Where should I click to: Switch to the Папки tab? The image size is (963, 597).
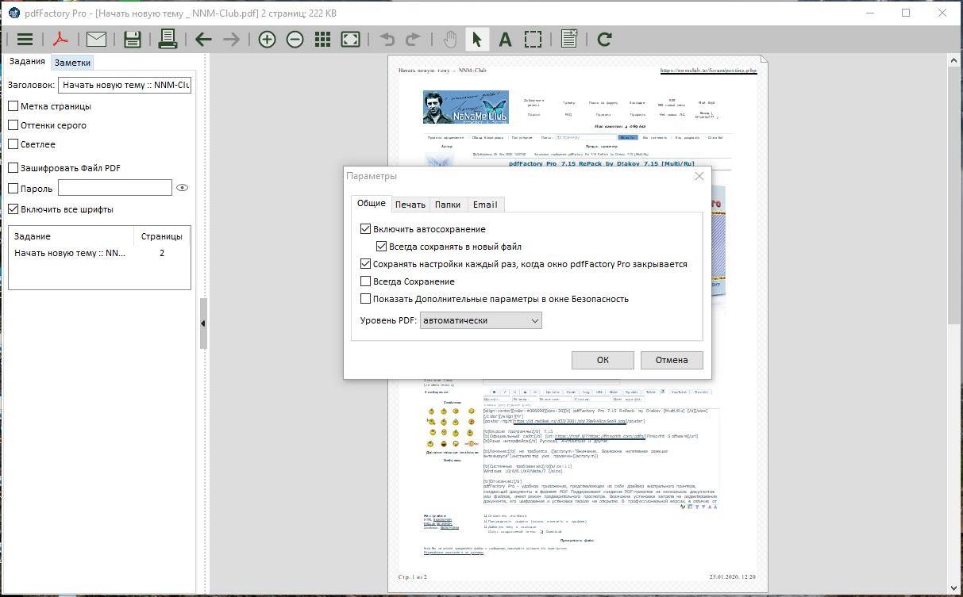click(448, 205)
